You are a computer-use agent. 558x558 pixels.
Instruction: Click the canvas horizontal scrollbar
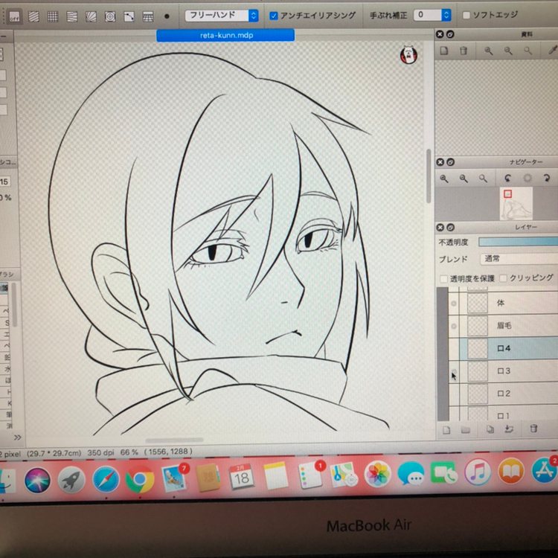174,440
